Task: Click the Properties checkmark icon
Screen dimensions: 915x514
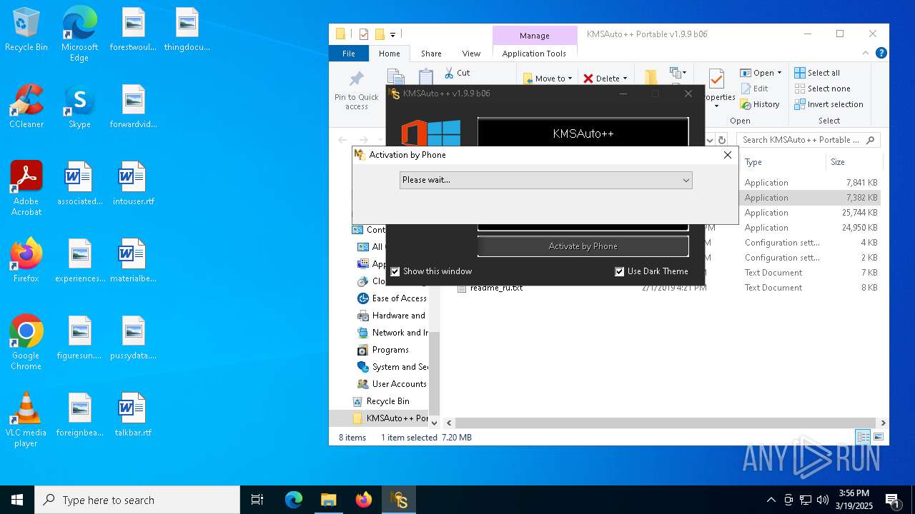Action: point(716,79)
